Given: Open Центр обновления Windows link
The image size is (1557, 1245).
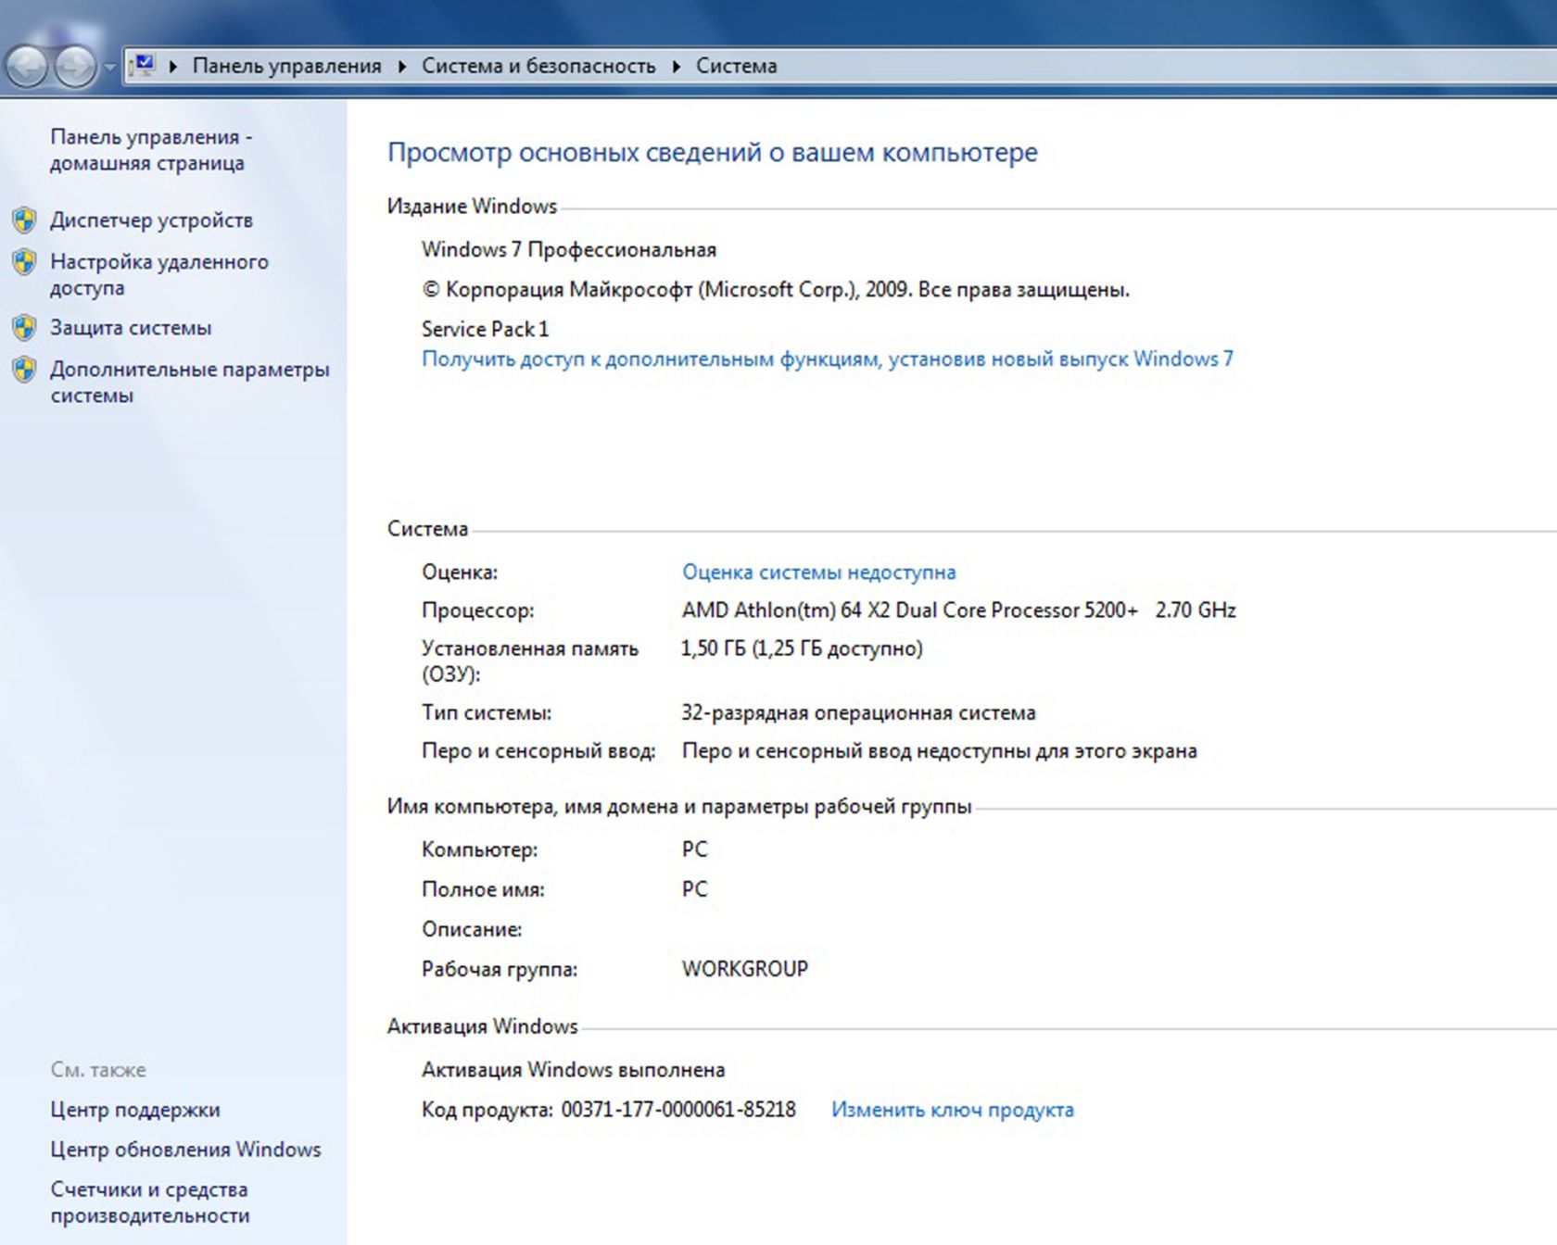Looking at the screenshot, I should coord(185,1150).
